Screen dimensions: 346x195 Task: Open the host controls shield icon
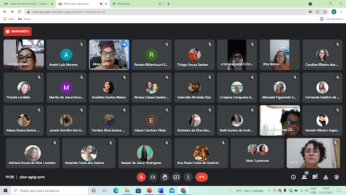point(336,177)
